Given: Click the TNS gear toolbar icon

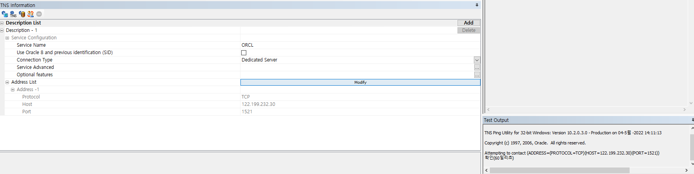Looking at the screenshot, I should (13, 14).
